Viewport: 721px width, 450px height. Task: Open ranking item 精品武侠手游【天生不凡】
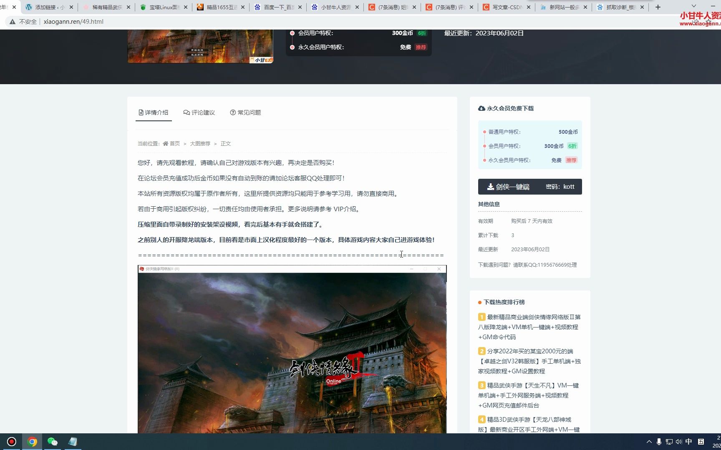(x=529, y=395)
